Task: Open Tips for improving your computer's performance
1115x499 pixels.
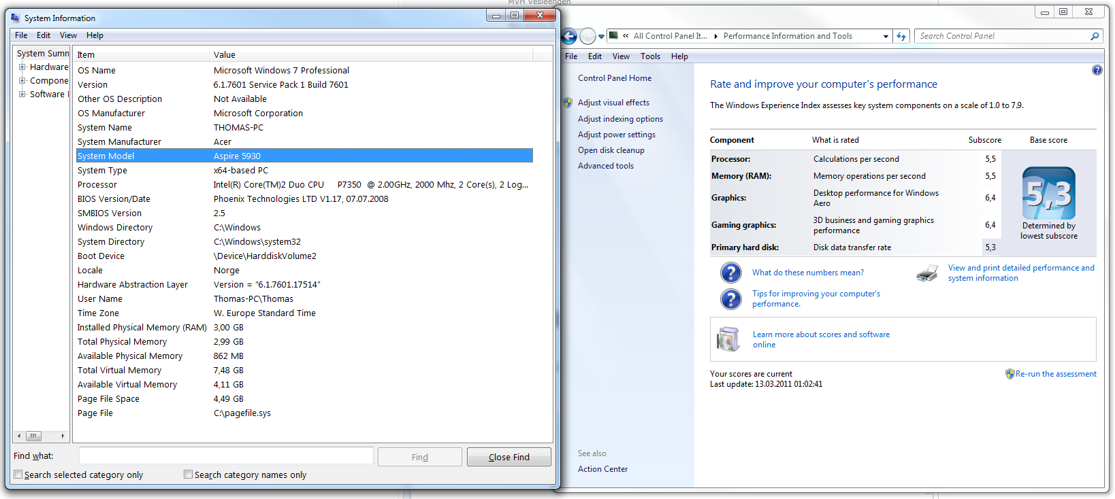Action: click(x=815, y=298)
